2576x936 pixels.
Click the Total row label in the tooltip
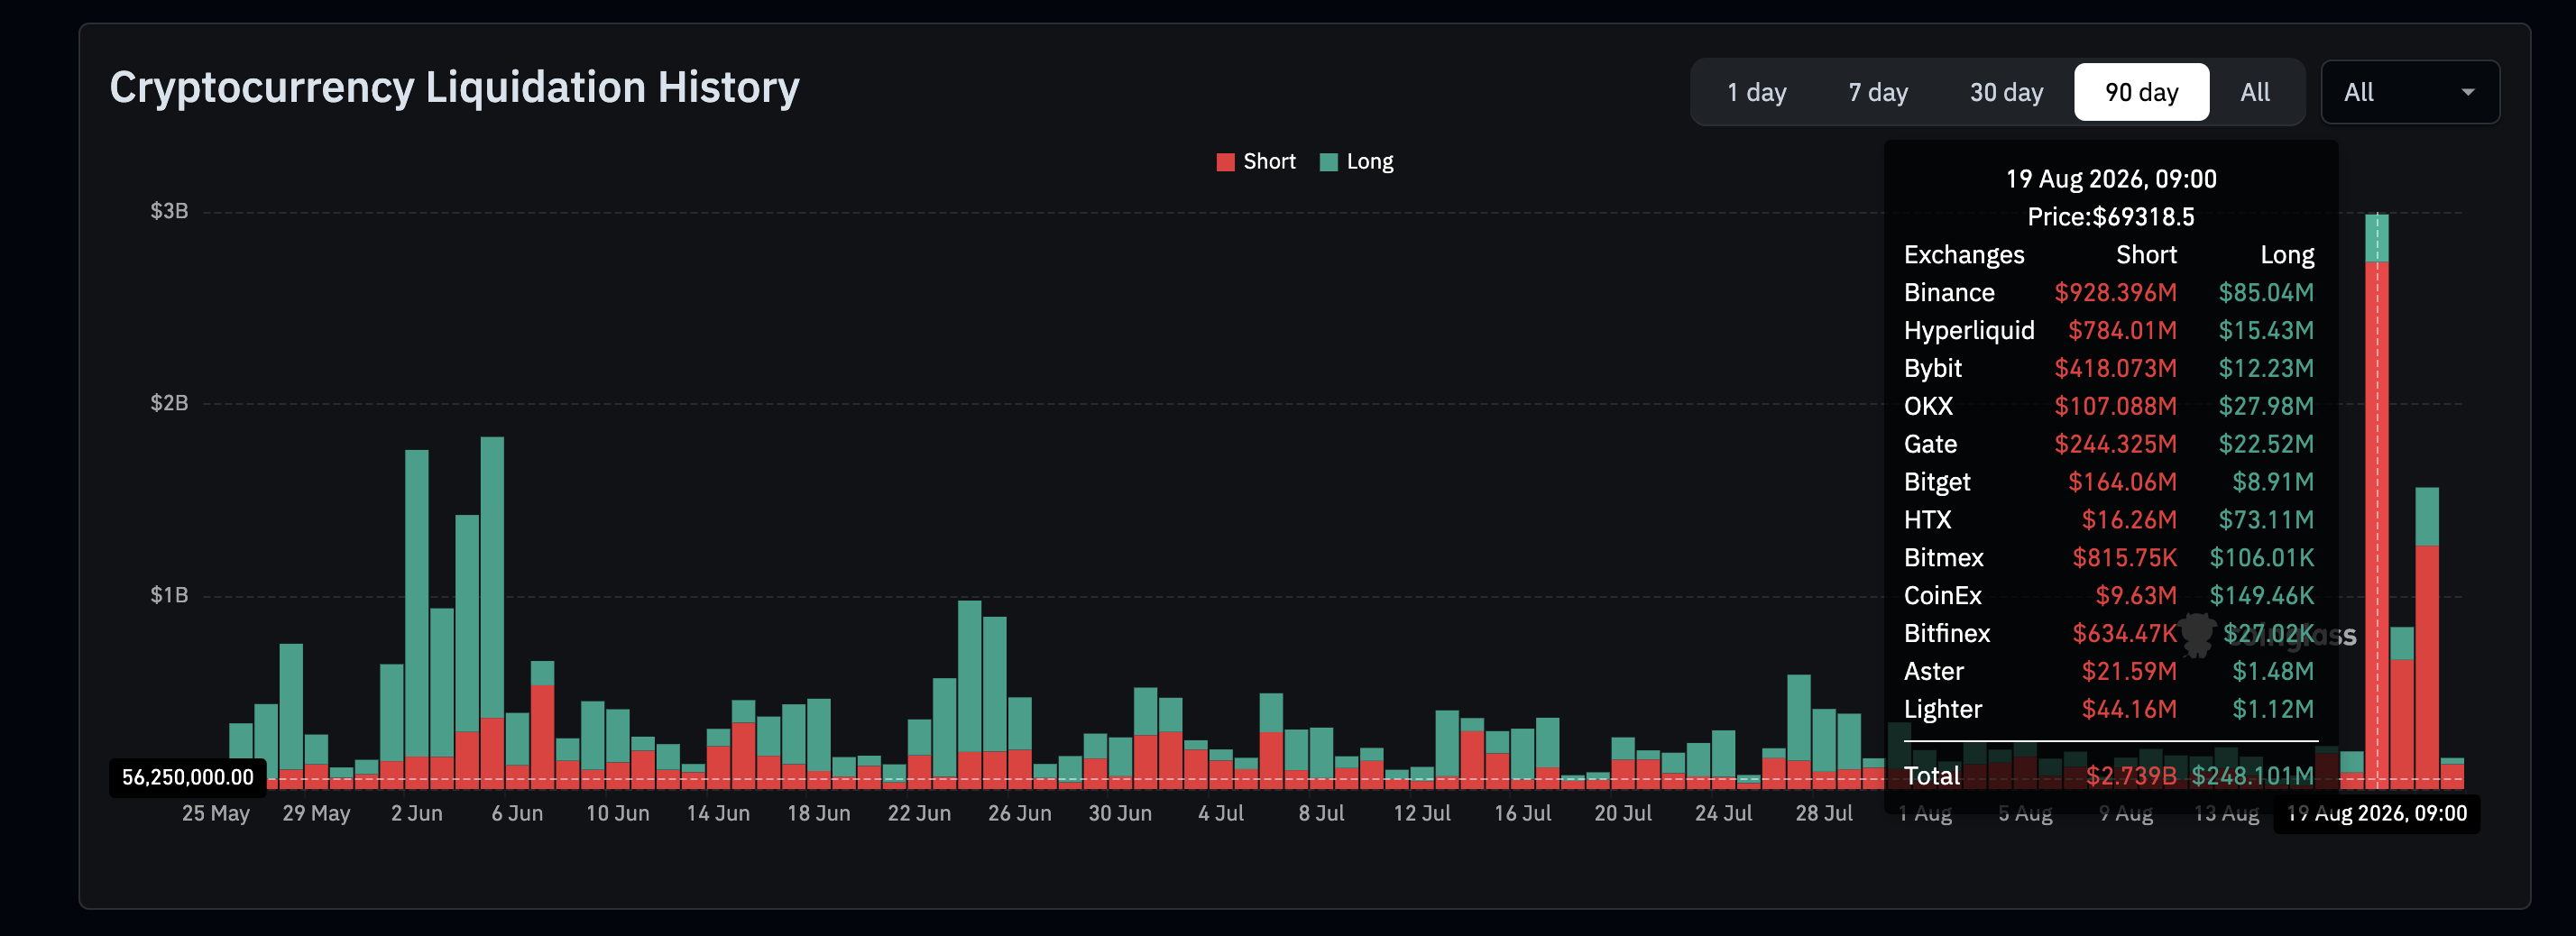click(x=1931, y=776)
